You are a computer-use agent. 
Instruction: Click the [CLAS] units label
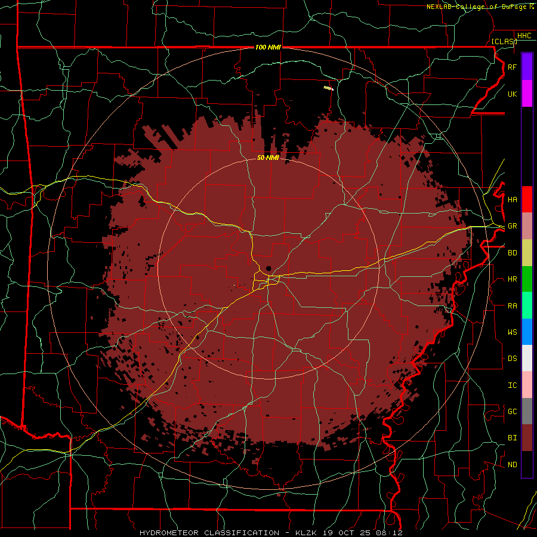coord(504,41)
